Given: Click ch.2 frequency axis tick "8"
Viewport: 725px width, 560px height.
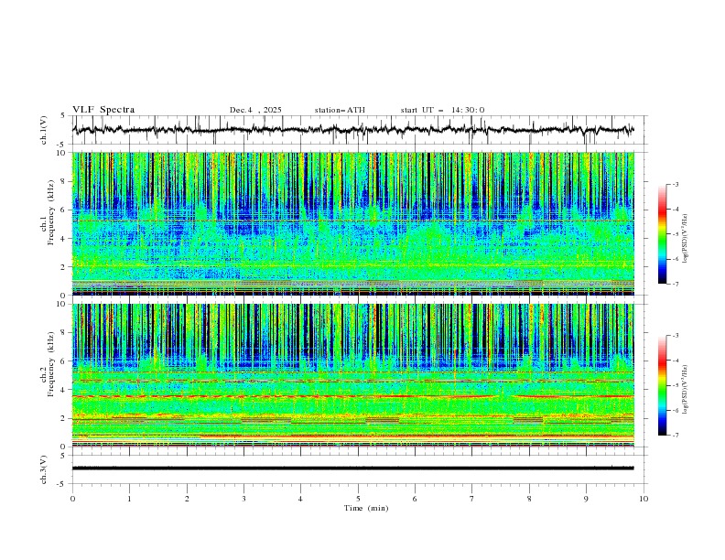Looking at the screenshot, I should (x=64, y=333).
